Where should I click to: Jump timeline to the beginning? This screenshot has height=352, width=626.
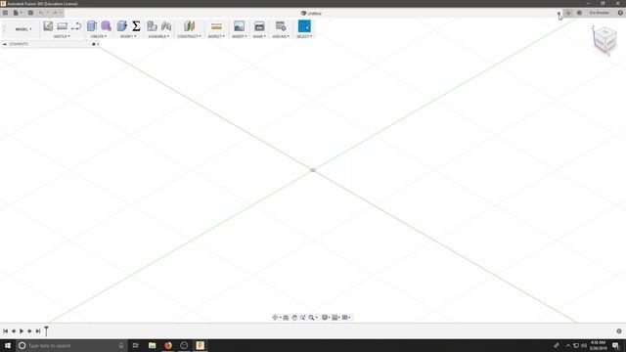pyautogui.click(x=5, y=330)
